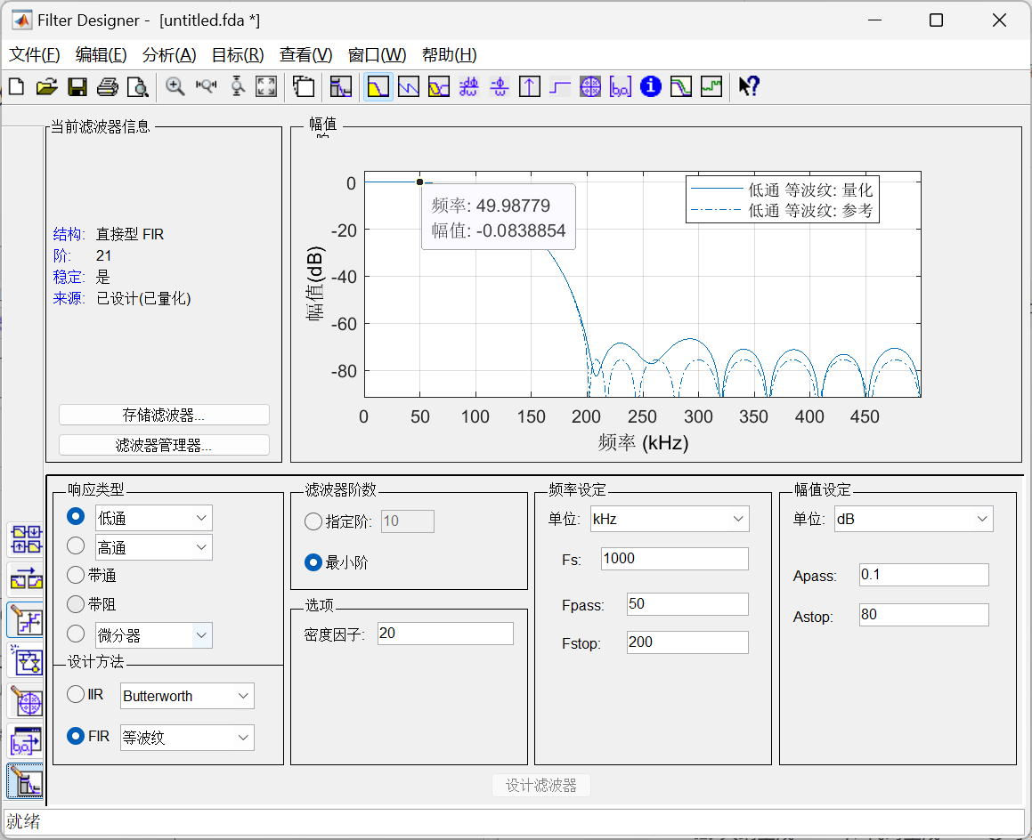This screenshot has width=1032, height=840.
Task: Open the dB magnitude units dropdown
Action: point(914,519)
